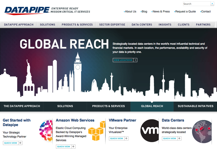
Task: Expand plus icon under Amazon Web Services
Action: pyautogui.click(x=73, y=147)
